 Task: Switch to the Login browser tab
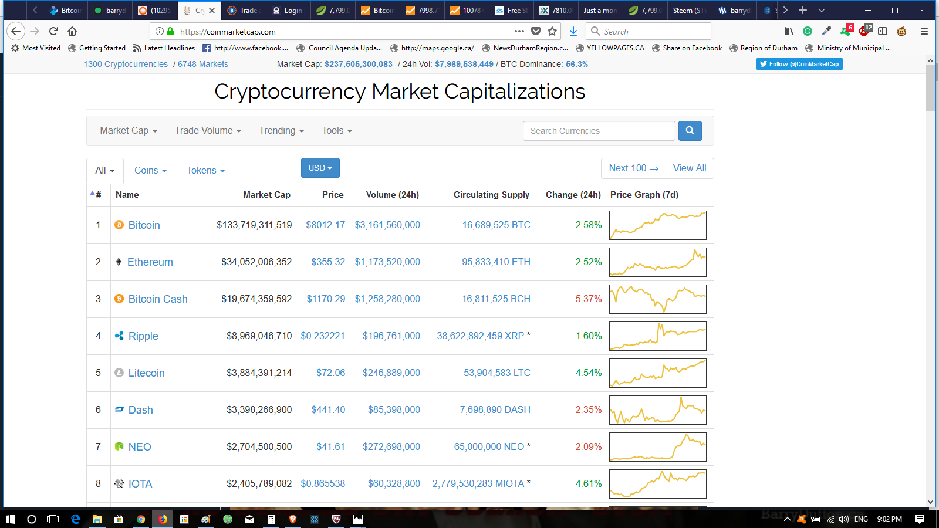289,11
